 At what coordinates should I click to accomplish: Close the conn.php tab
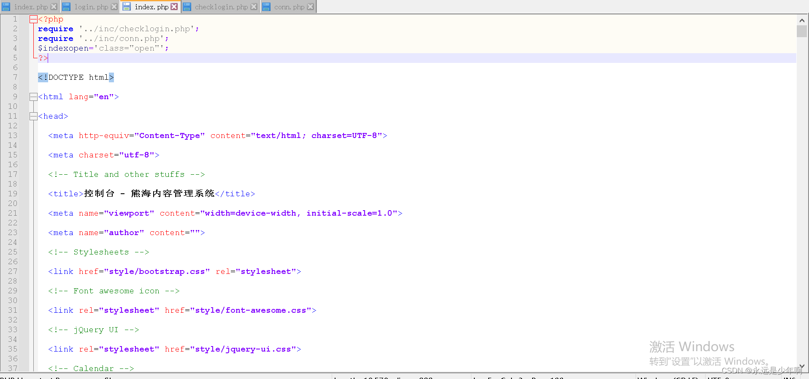tap(310, 7)
